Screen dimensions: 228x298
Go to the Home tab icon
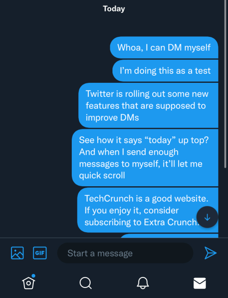click(28, 283)
